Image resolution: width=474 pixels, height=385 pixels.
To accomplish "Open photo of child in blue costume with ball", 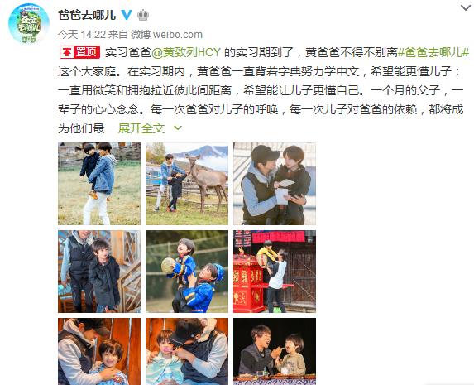I will (x=187, y=272).
